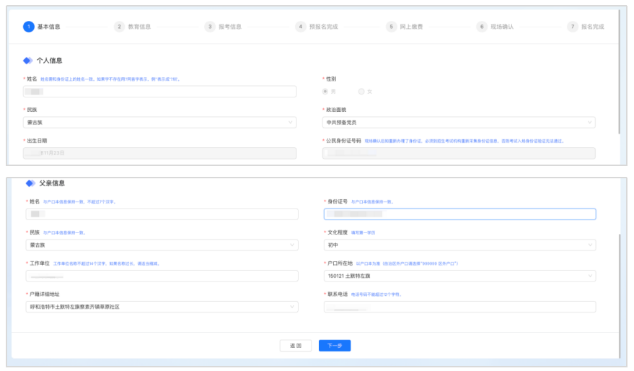Image resolution: width=634 pixels, height=371 pixels.
Task: Click the father's 联系电话 input field
Action: 459,307
